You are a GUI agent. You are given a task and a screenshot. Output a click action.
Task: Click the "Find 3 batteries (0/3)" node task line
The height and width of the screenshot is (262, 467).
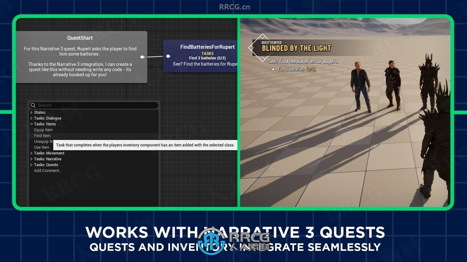click(x=207, y=58)
